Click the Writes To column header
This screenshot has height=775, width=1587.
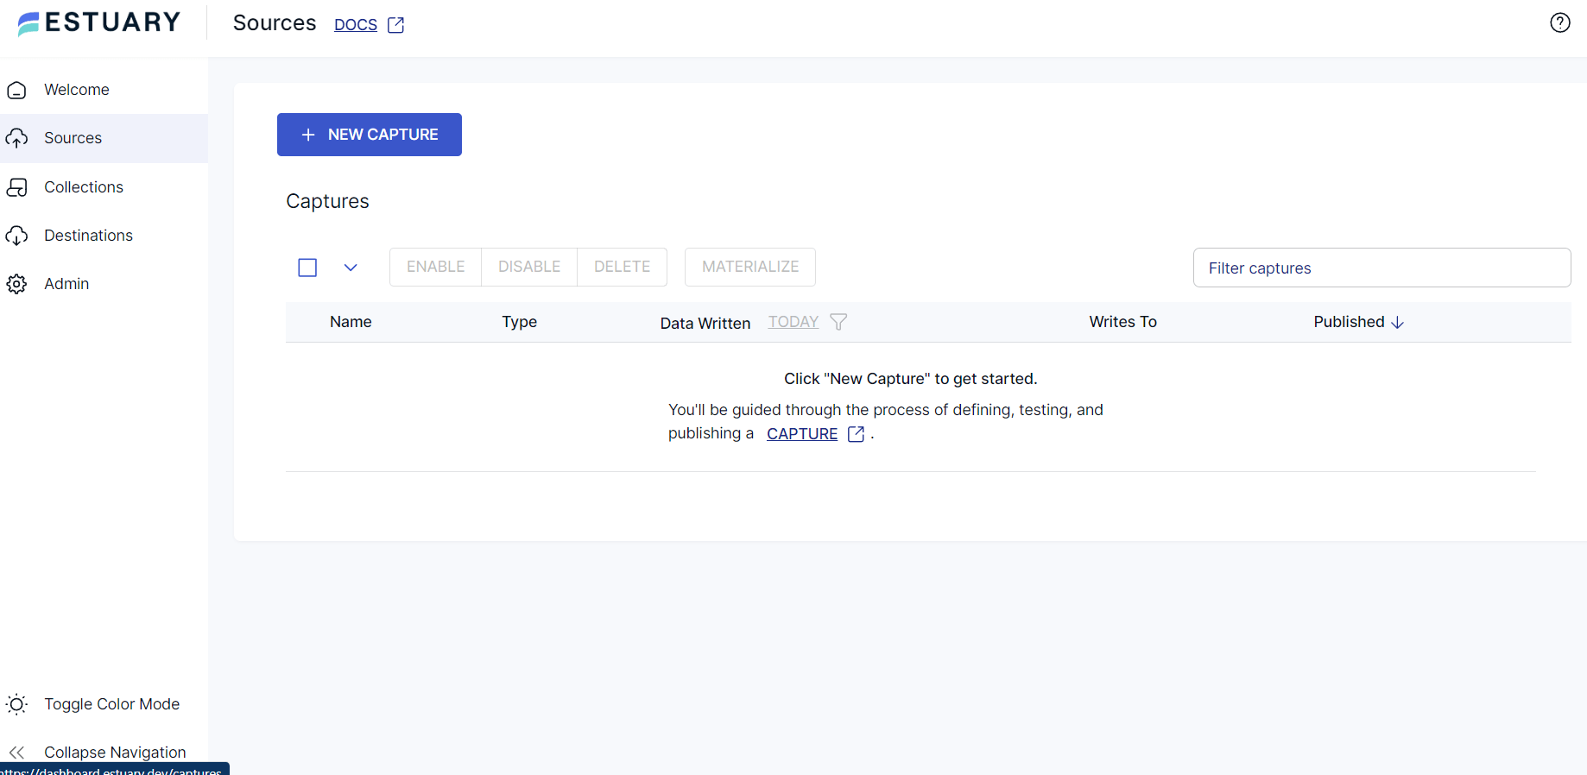coord(1122,322)
